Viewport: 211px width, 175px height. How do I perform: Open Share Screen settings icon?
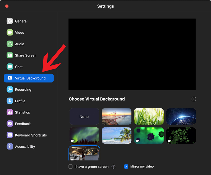[10, 55]
